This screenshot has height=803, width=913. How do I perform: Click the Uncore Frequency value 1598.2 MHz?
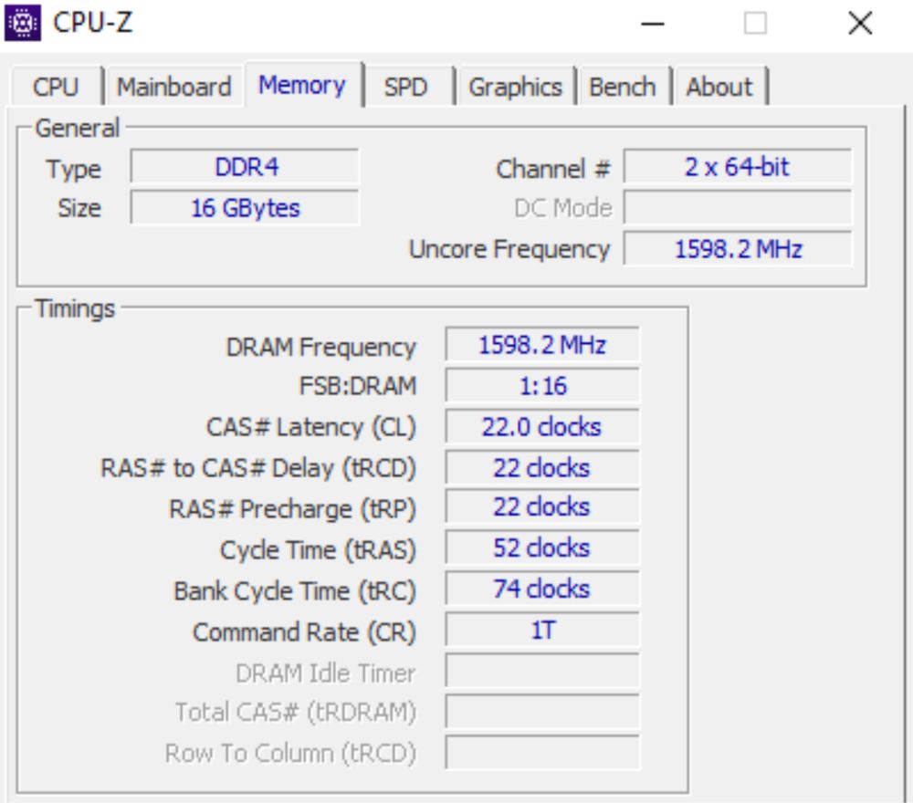click(737, 249)
